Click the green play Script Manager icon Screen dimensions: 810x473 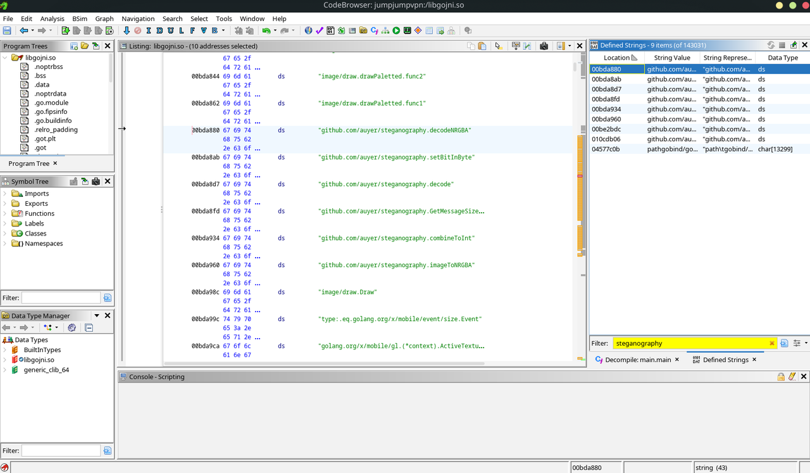point(396,30)
